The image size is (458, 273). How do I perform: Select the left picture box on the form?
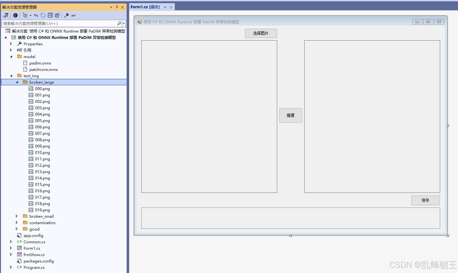[x=209, y=117]
